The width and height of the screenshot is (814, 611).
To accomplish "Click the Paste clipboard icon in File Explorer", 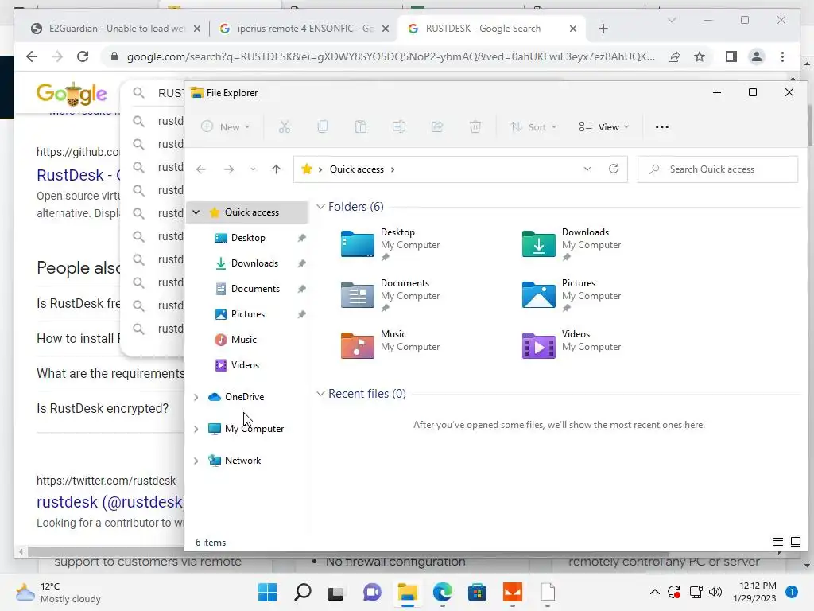I will [360, 126].
